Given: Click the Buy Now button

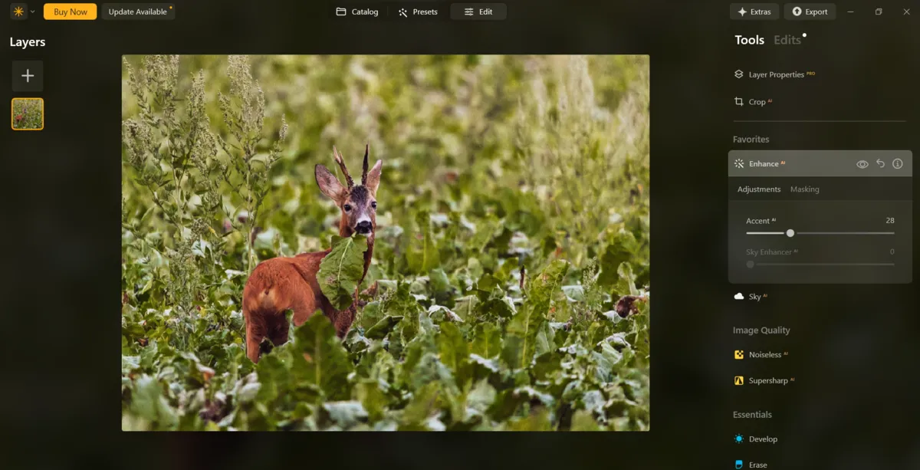Looking at the screenshot, I should pyautogui.click(x=70, y=12).
